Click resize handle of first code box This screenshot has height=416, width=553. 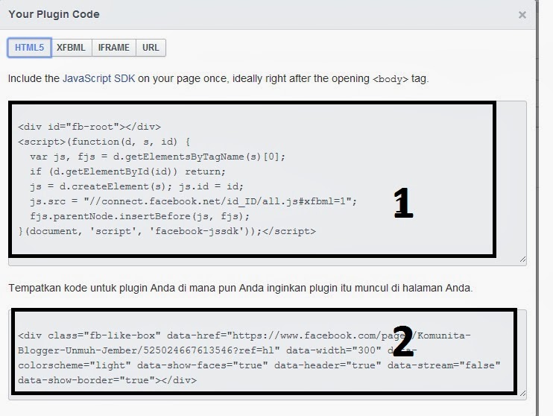(522, 259)
